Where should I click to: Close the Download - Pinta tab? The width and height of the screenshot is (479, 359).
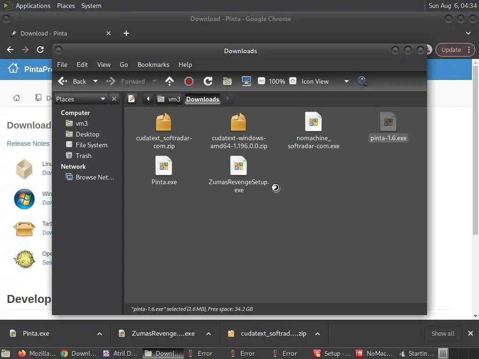pyautogui.click(x=109, y=33)
